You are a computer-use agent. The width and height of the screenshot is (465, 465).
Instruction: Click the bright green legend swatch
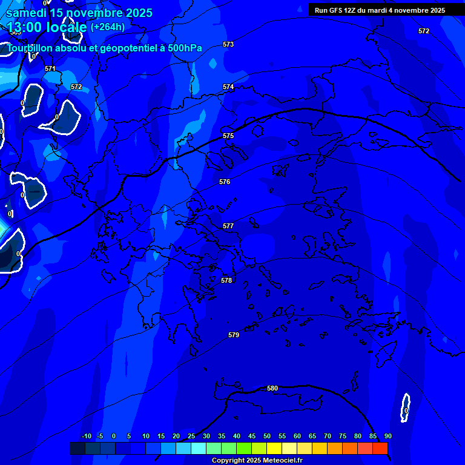point(243,449)
